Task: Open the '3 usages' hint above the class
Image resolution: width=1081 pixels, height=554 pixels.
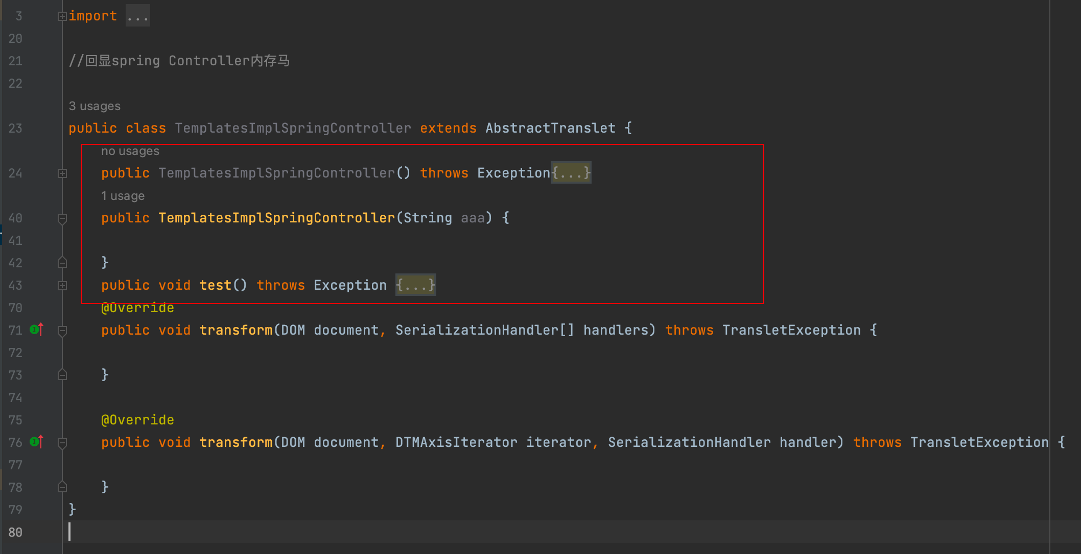Action: pyautogui.click(x=95, y=106)
